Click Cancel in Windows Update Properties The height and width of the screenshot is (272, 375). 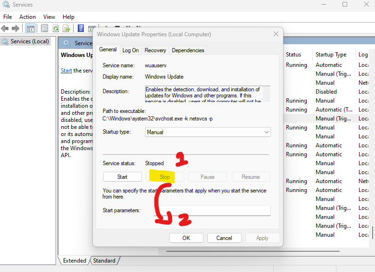pyautogui.click(x=224, y=238)
